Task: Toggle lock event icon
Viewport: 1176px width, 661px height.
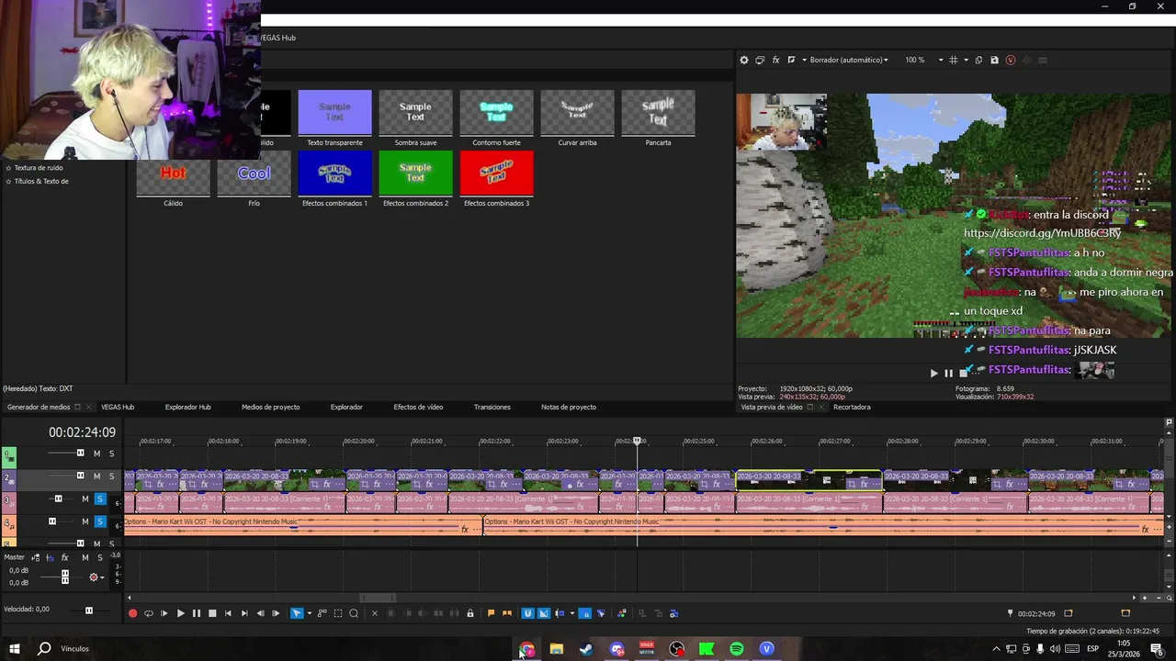Action: tap(470, 613)
